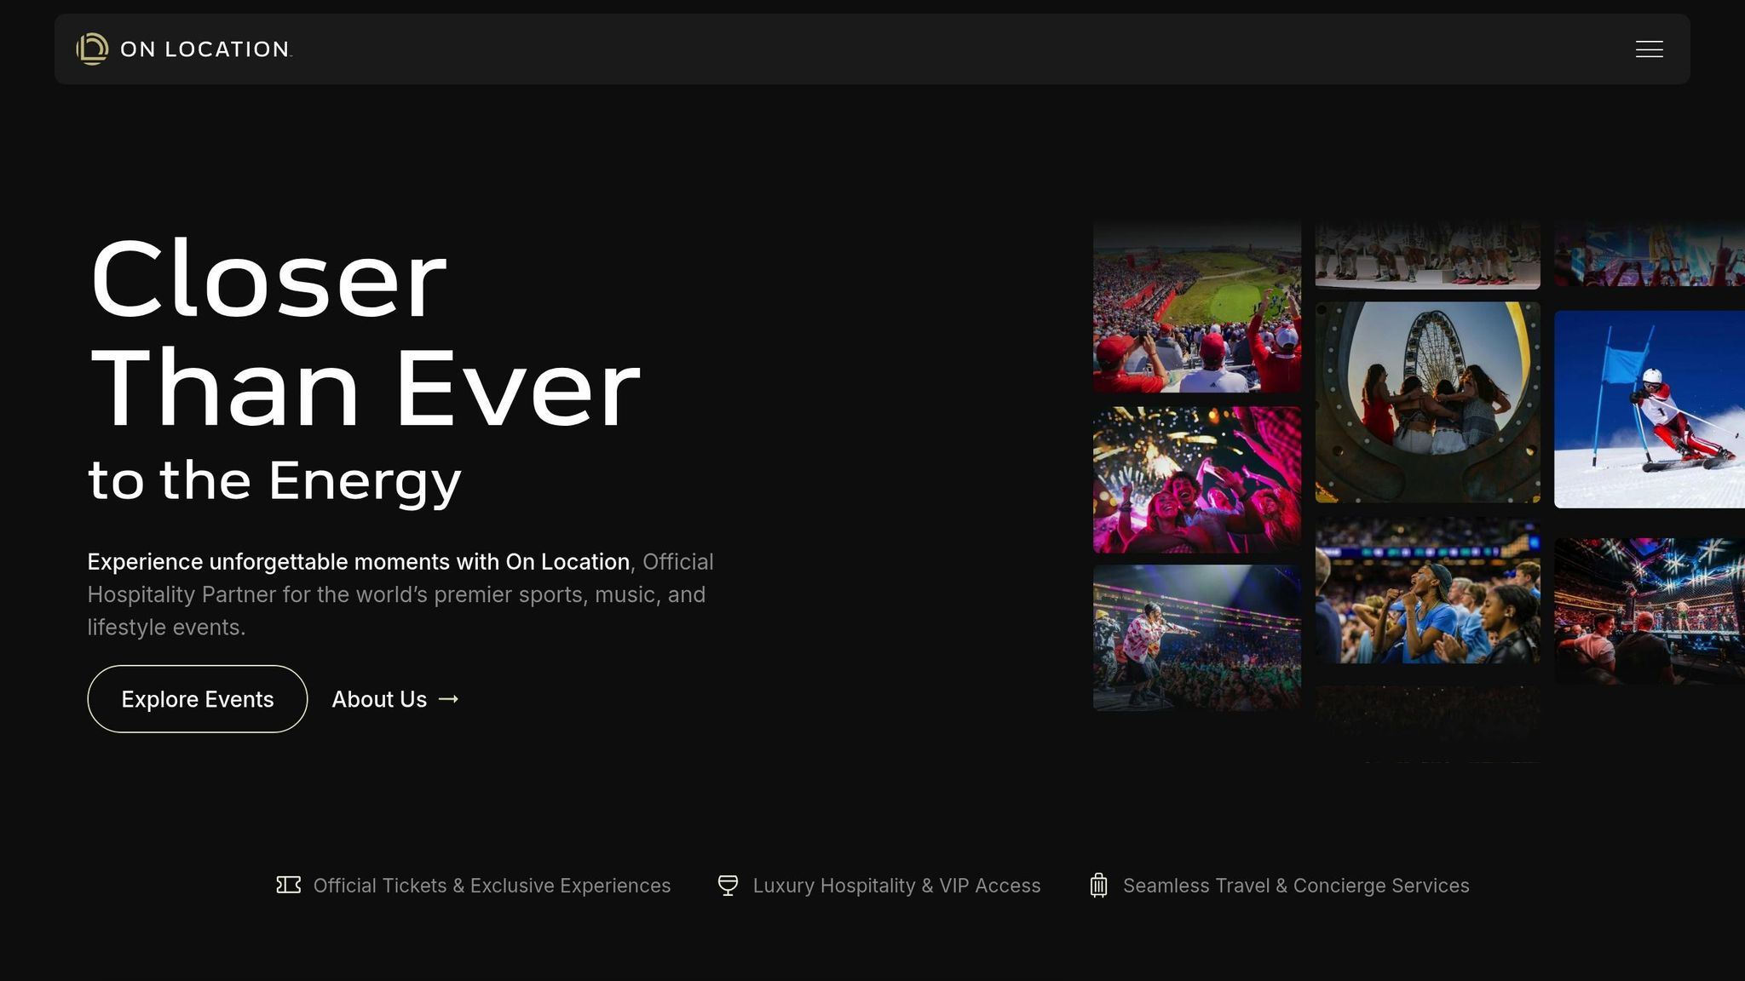Image resolution: width=1745 pixels, height=981 pixels.
Task: Click the stage performer concert photo
Action: [1197, 637]
